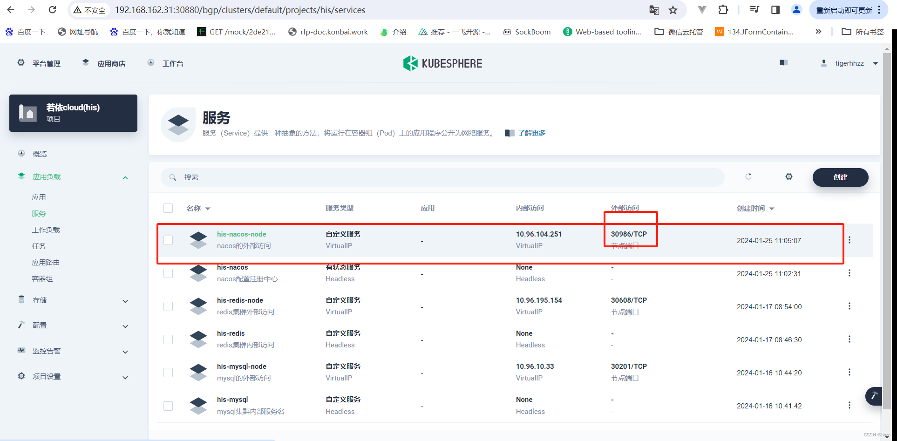Open the translate page icon
This screenshot has height=441, width=897.
tap(654, 10)
